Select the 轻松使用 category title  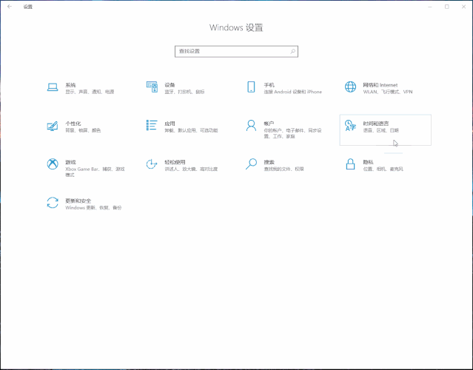click(x=175, y=162)
